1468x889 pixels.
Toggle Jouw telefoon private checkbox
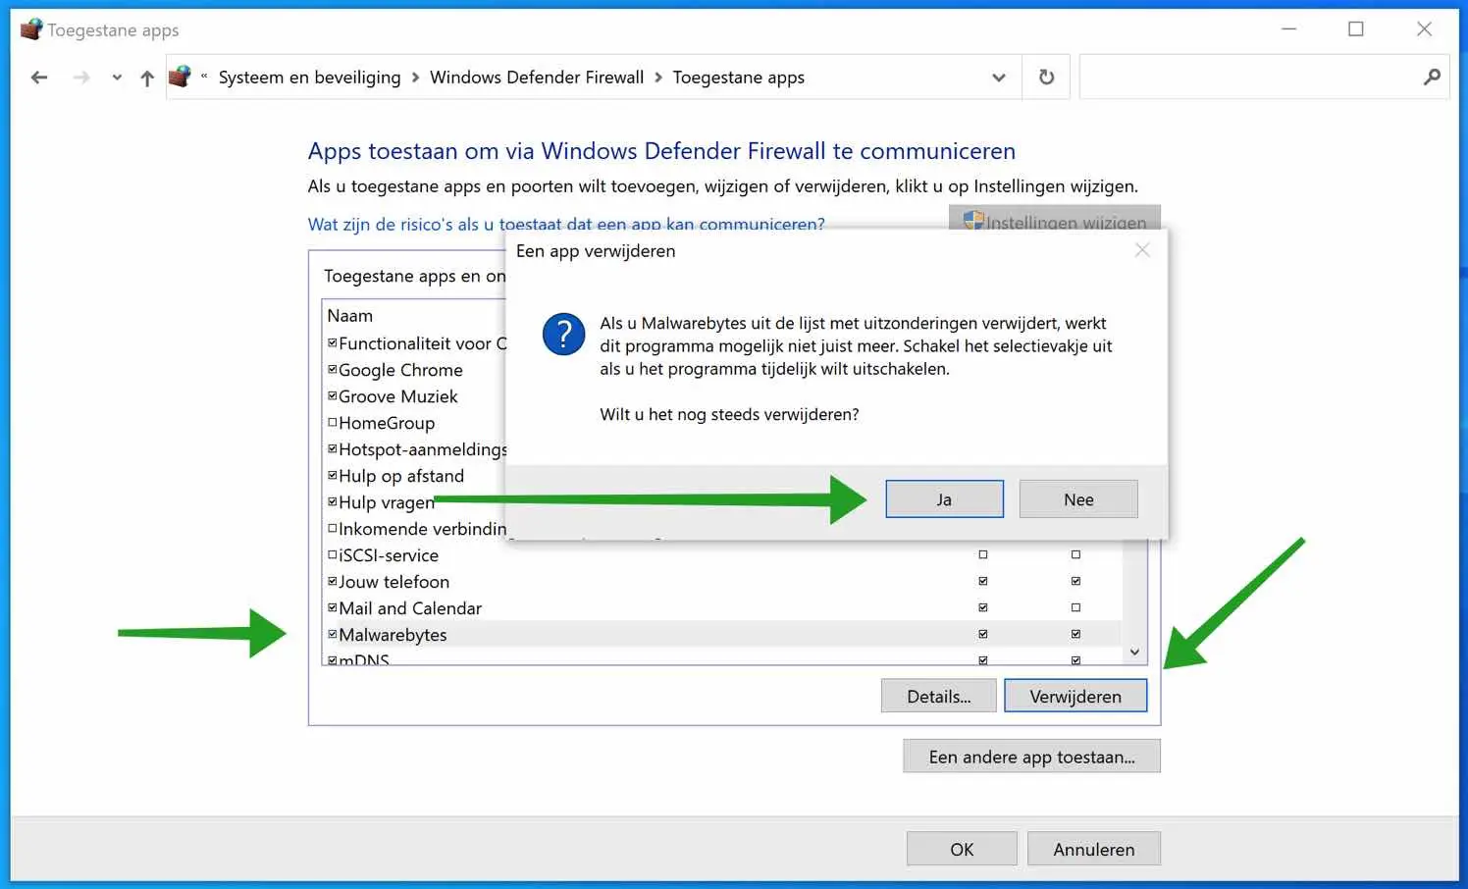pos(982,581)
